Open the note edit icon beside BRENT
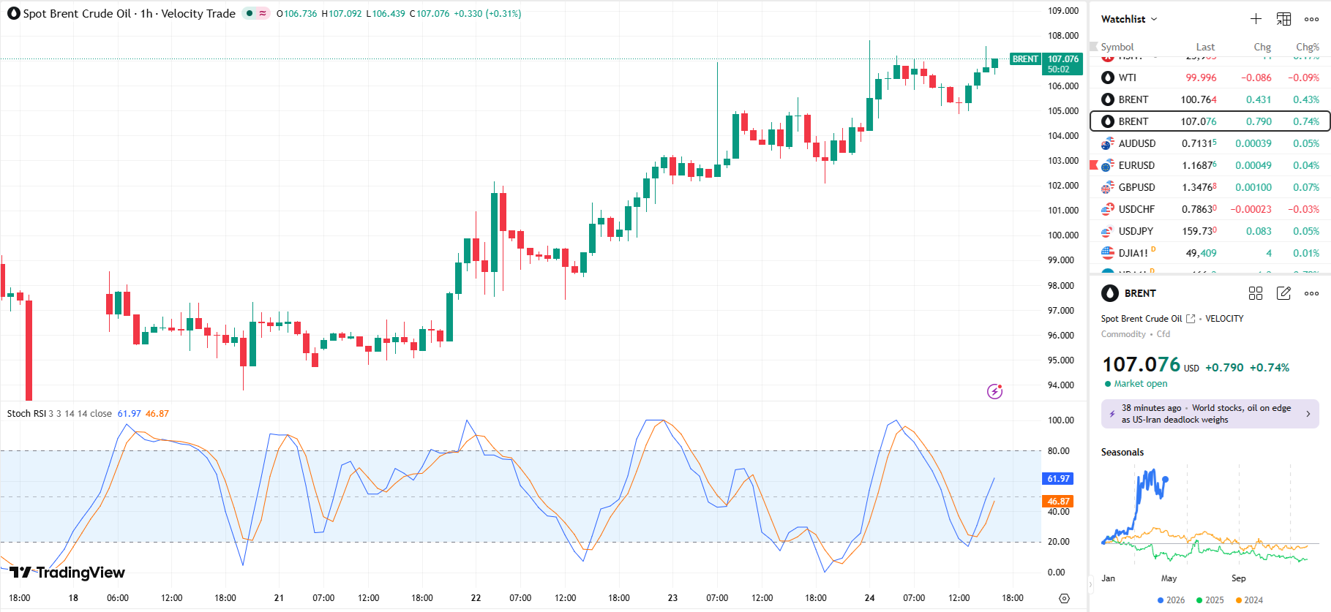This screenshot has width=1331, height=612. coord(1283,293)
